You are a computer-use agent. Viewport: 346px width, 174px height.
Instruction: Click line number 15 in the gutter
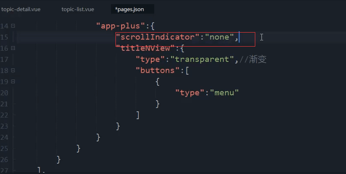click(x=4, y=37)
